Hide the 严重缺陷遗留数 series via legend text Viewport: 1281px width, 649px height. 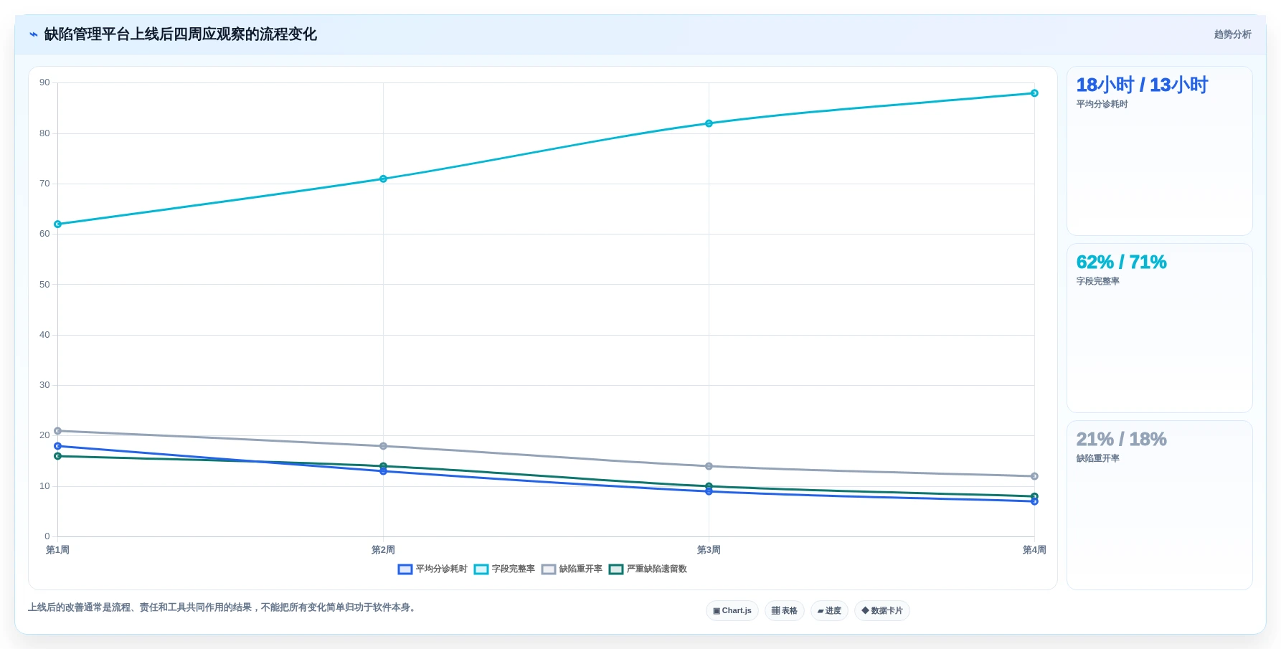click(657, 569)
